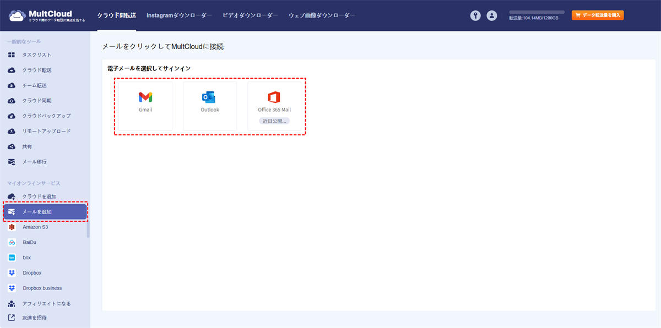
Task: Select the Office 365 Mail card label
Action: pos(274,110)
